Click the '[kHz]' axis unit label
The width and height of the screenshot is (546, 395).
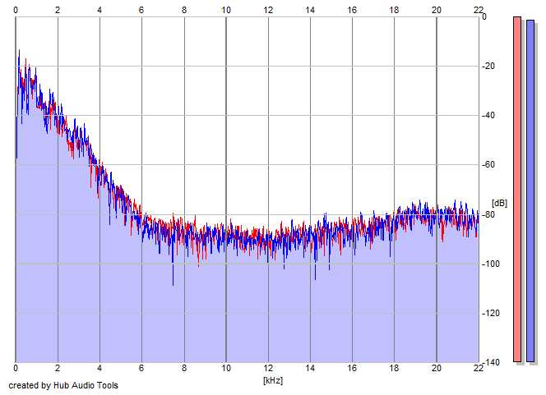(x=273, y=380)
